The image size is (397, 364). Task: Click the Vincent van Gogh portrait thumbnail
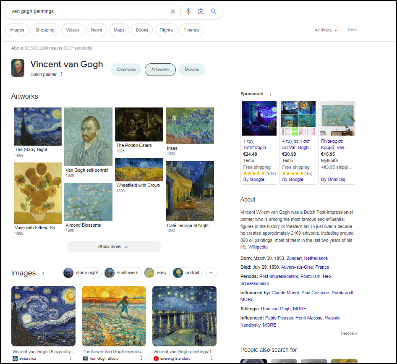point(18,68)
